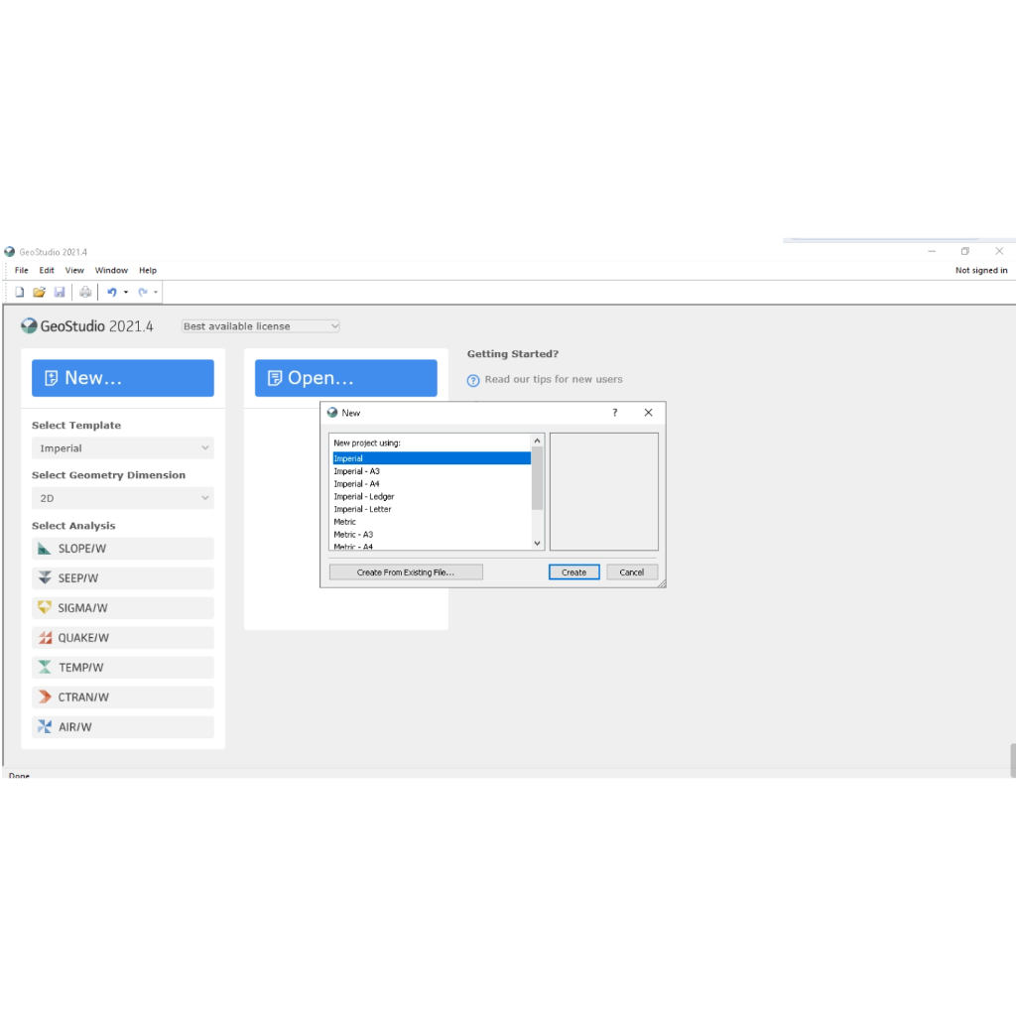Choose the SIGMA/W analysis
The height and width of the screenshot is (1016, 1016).
pos(123,608)
